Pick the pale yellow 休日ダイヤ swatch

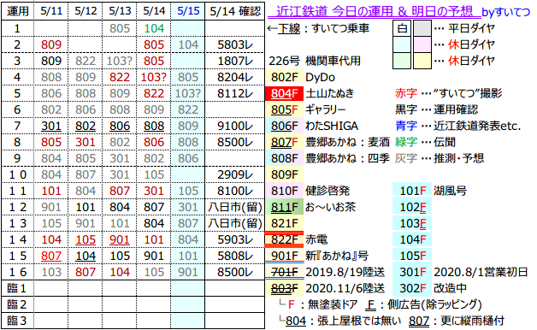422,61
